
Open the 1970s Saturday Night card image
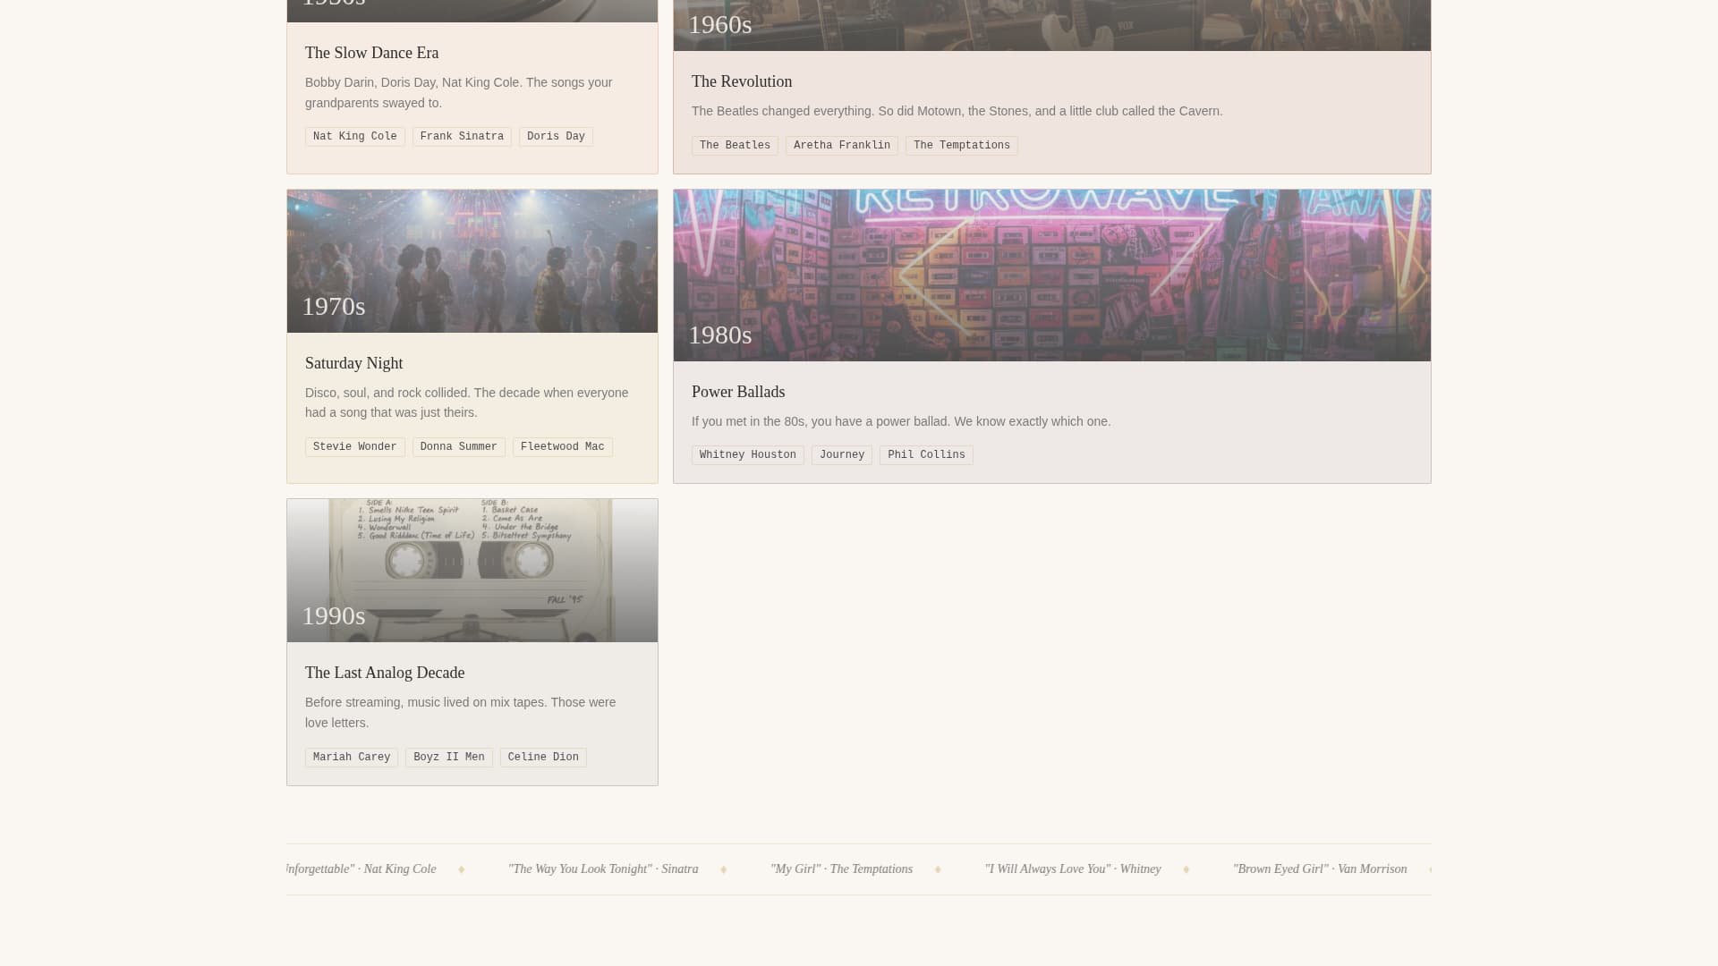(x=472, y=260)
